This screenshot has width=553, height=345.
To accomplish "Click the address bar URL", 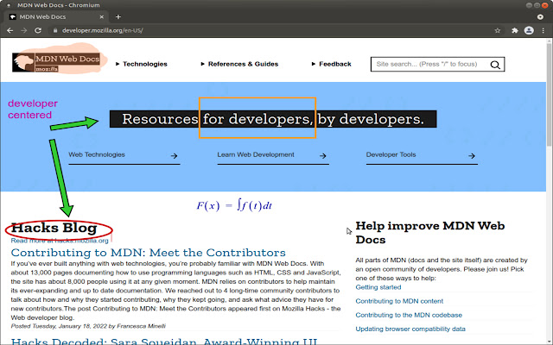I will 102,31.
